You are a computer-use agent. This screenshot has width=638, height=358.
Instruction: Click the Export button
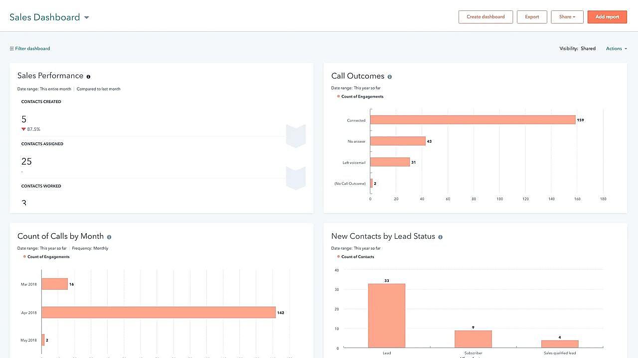click(x=532, y=17)
